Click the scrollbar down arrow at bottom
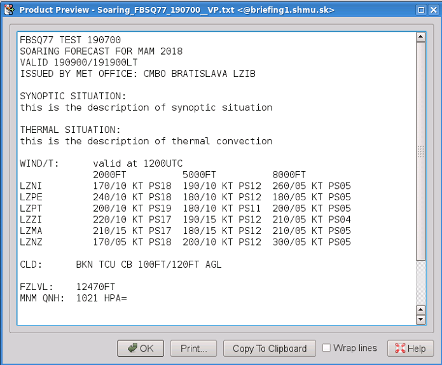 point(421,319)
